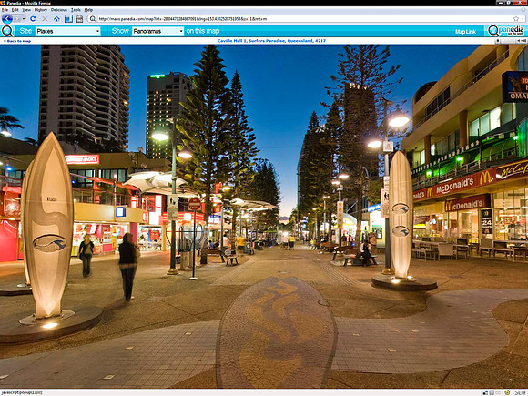Open the See Places dropdown
This screenshot has height=396, width=528.
tap(68, 31)
